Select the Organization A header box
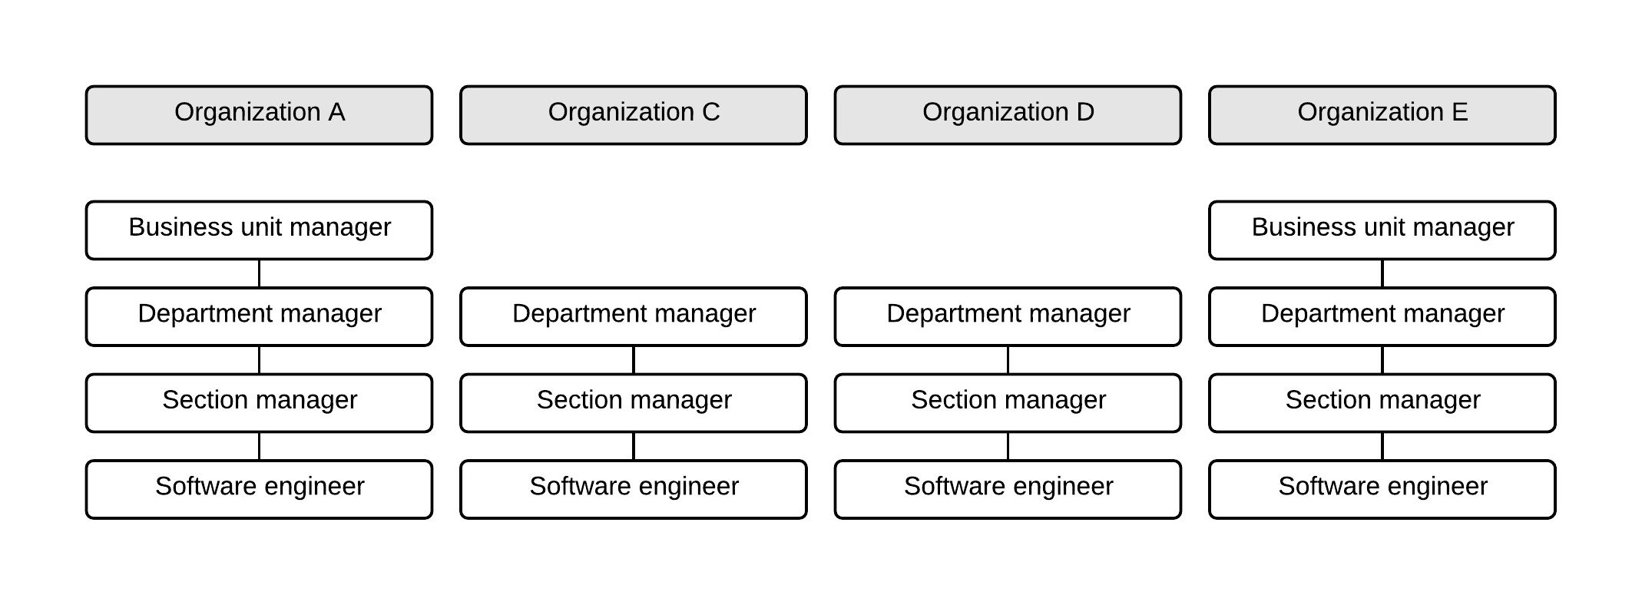The width and height of the screenshot is (1642, 605). point(259,114)
